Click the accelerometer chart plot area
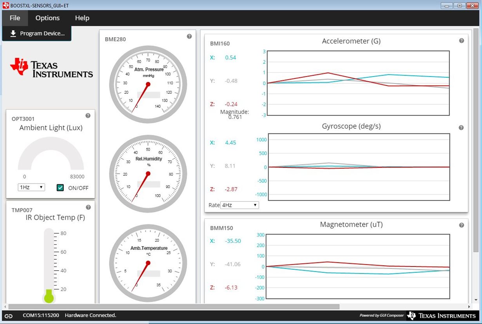 (358, 83)
